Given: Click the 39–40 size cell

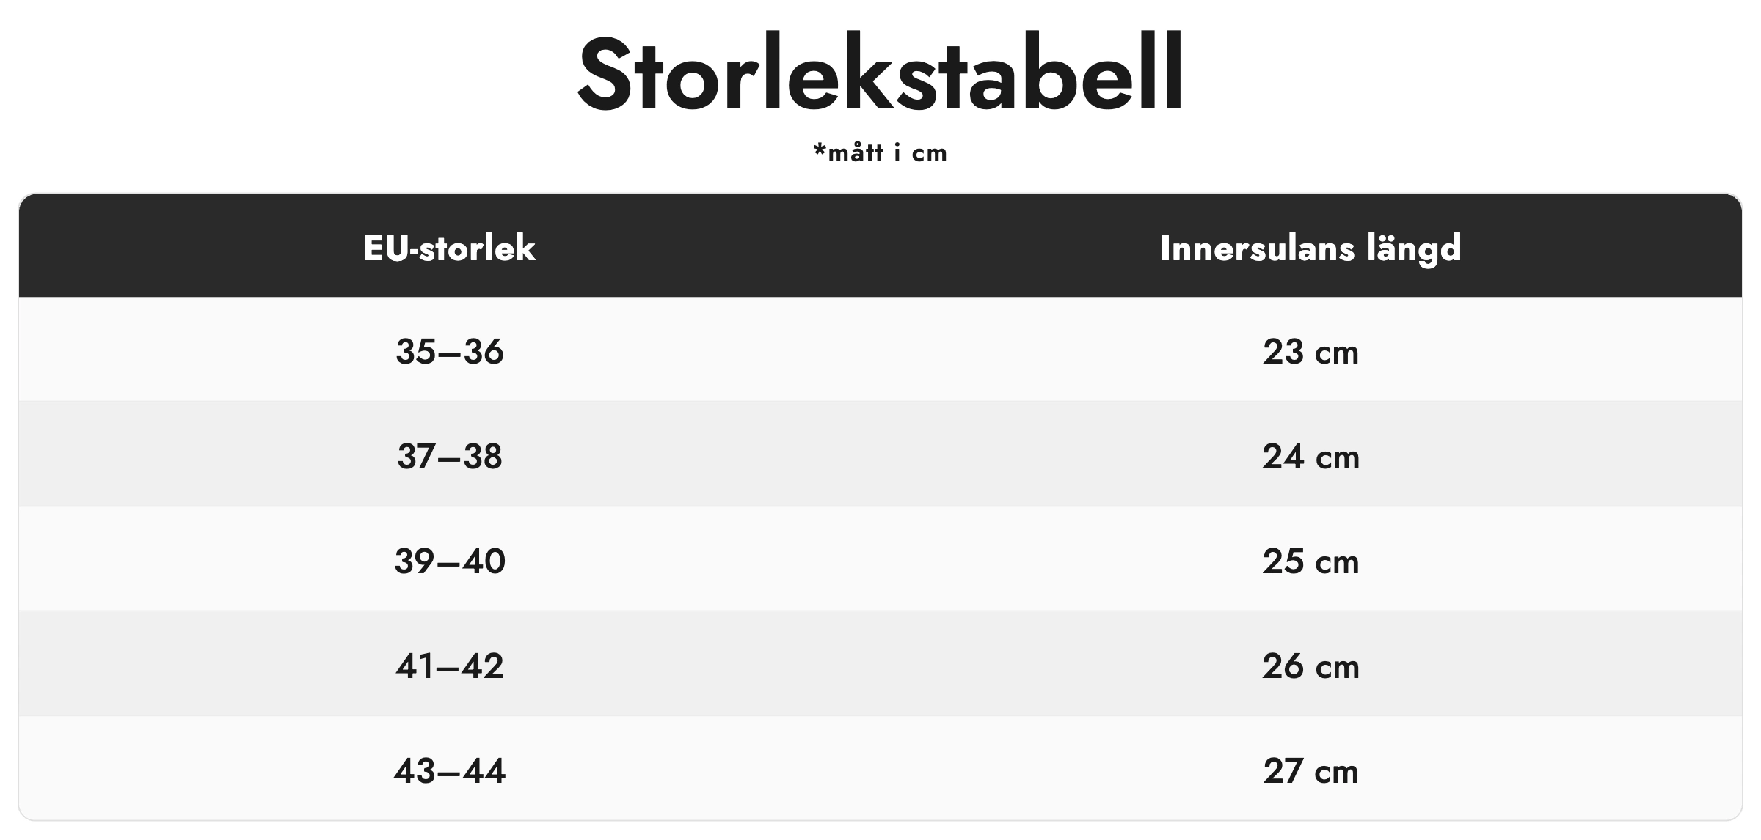Looking at the screenshot, I should [x=449, y=561].
